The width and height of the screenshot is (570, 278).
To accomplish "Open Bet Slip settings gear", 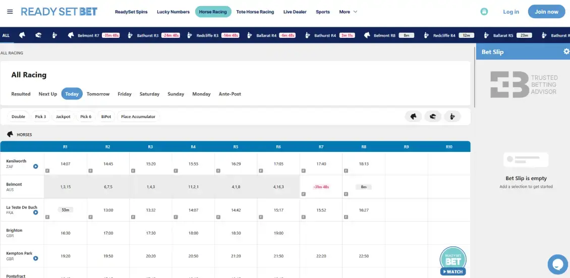I will [566, 51].
